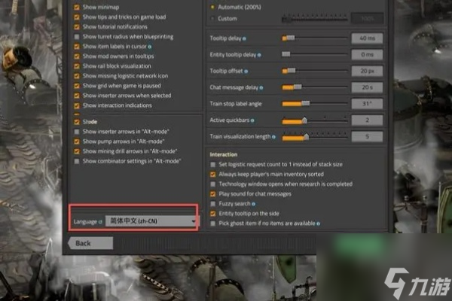Toggle Show grid when game is paused

point(77,86)
